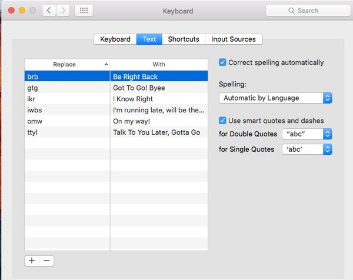Image resolution: width=353 pixels, height=280 pixels.
Task: Open the Single Quotes style dropdown
Action: coord(307,149)
